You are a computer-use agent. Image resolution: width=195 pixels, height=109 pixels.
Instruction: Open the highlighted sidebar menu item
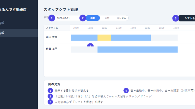pyautogui.click(x=19, y=33)
